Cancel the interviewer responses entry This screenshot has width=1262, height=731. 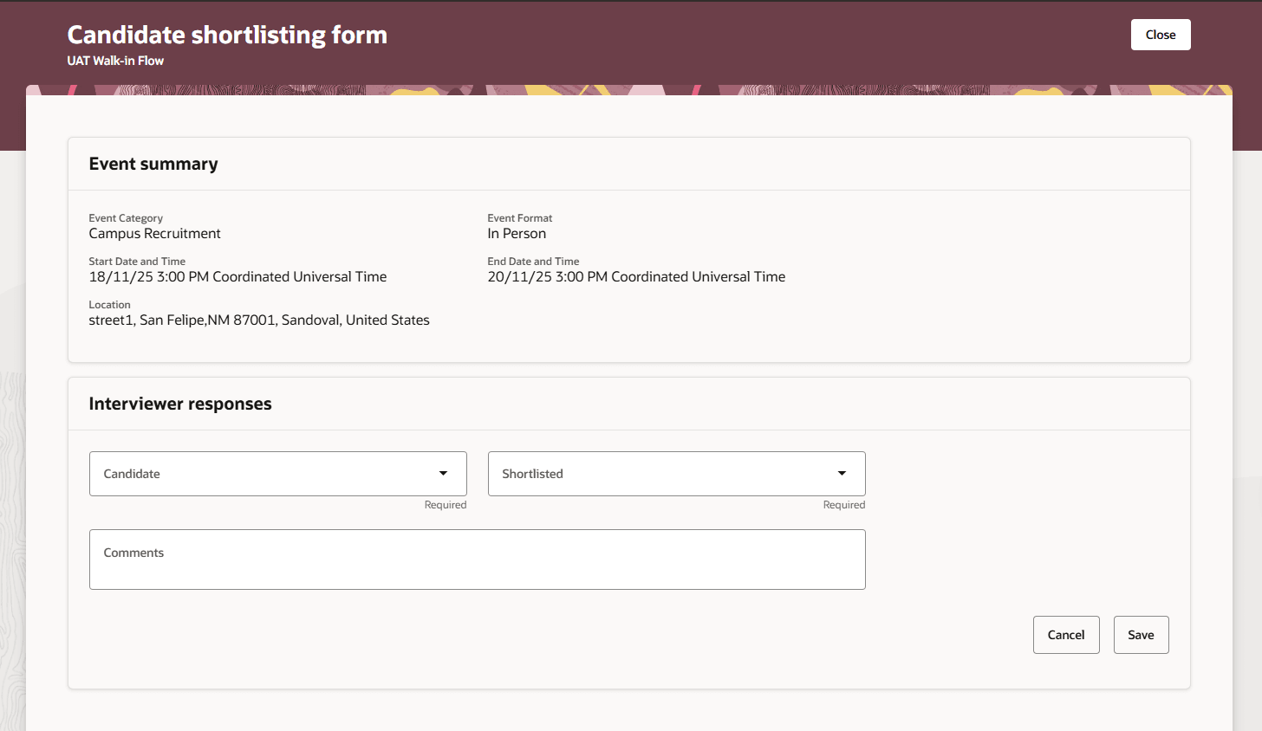[x=1066, y=634]
